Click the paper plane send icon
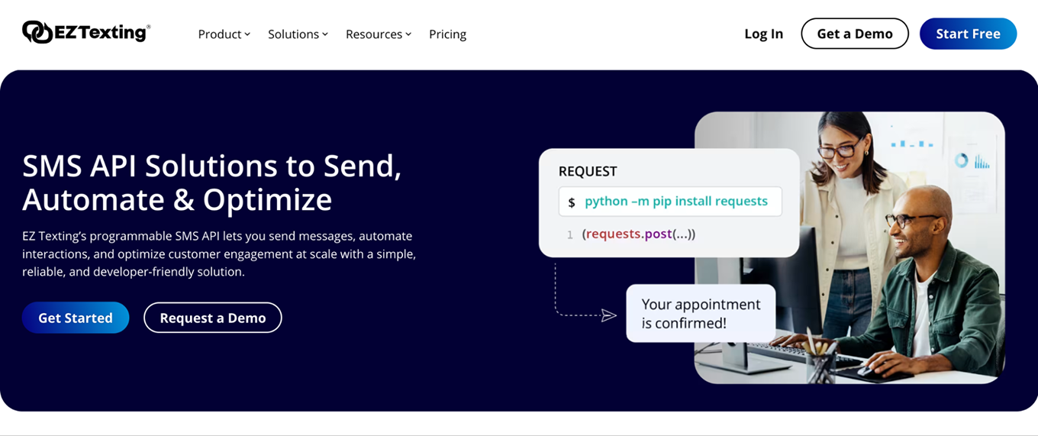This screenshot has width=1038, height=436. coord(608,315)
